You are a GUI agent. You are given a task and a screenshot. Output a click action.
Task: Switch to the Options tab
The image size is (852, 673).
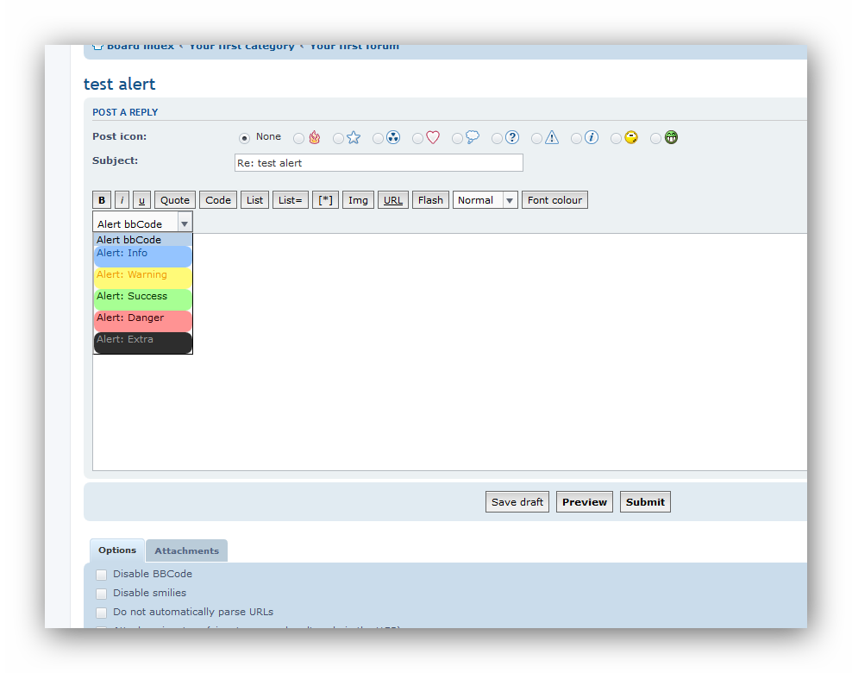(x=117, y=550)
